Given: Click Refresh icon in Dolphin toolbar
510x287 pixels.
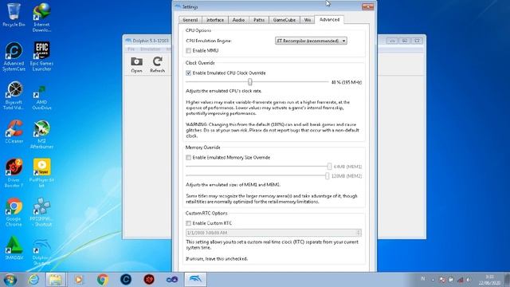Looking at the screenshot, I should click(158, 65).
